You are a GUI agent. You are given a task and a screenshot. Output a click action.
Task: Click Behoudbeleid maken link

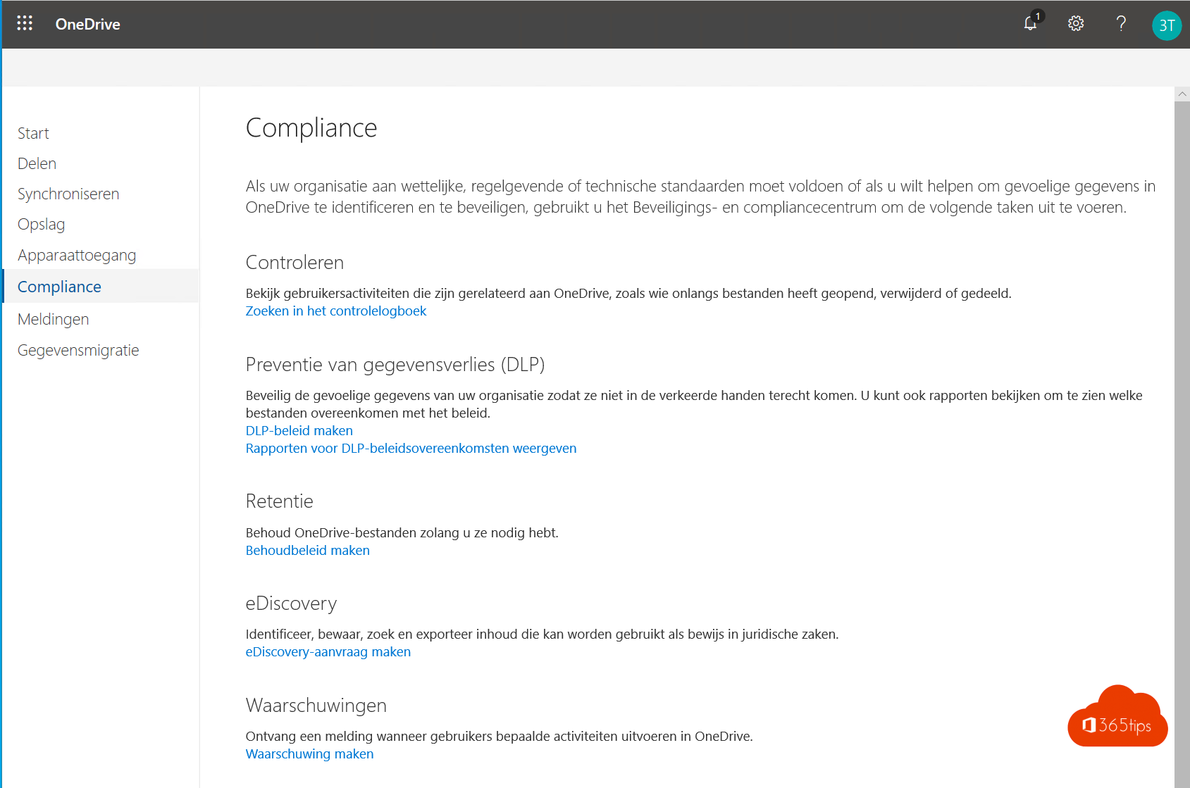[308, 550]
